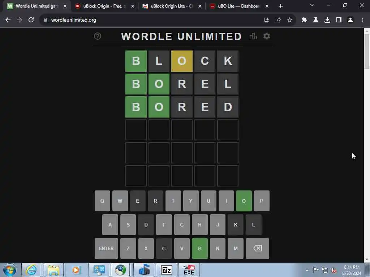Viewport: 370px width, 277px height.
Task: Open the Chrome profile avatar icon
Action: (350, 20)
